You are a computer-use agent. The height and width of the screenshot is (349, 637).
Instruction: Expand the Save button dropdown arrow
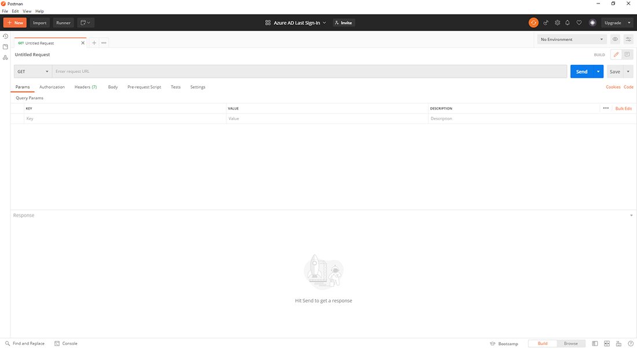pyautogui.click(x=628, y=71)
